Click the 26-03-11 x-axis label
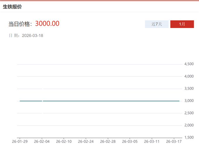This screenshot has height=144, width=199. 152,141
